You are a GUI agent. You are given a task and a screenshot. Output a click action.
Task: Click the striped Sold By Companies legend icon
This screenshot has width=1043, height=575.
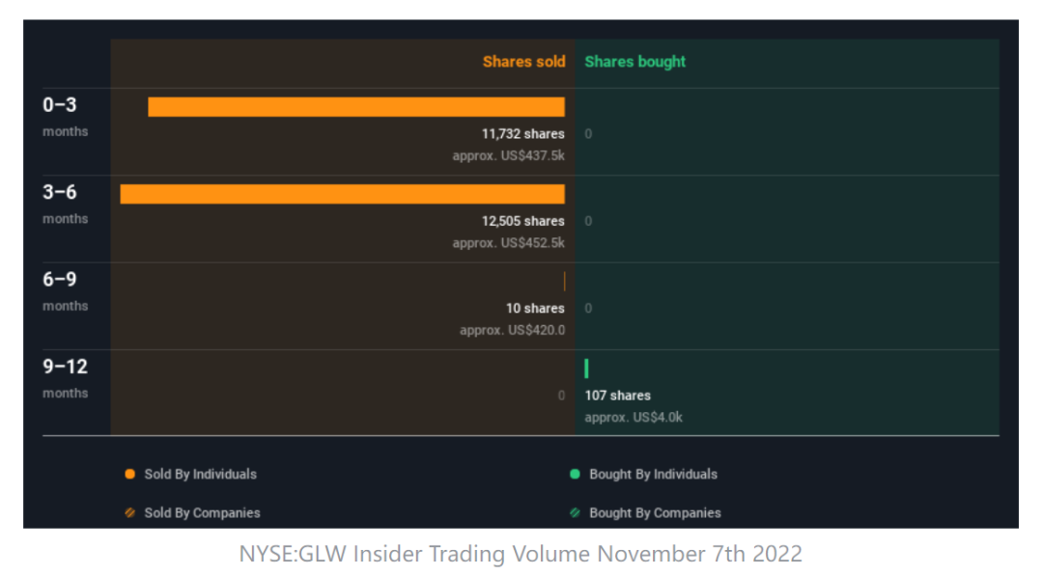tap(130, 513)
